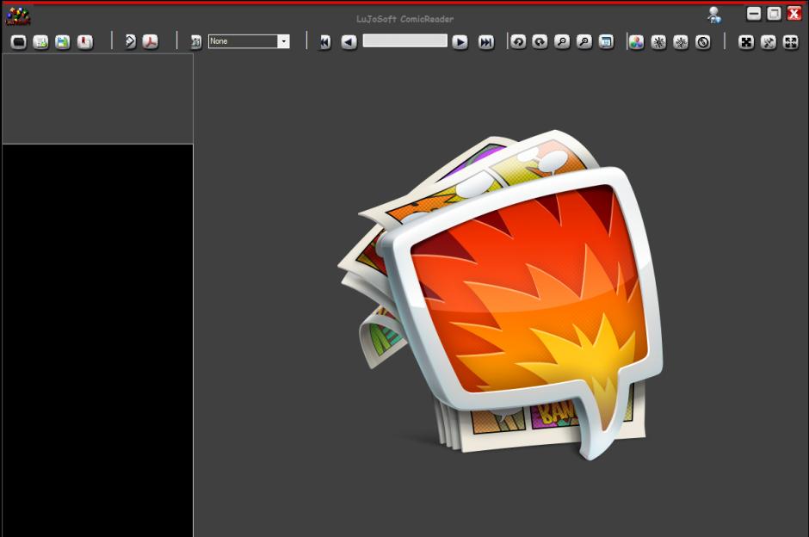Image resolution: width=809 pixels, height=537 pixels.
Task: Click the user profile icon
Action: [x=714, y=15]
